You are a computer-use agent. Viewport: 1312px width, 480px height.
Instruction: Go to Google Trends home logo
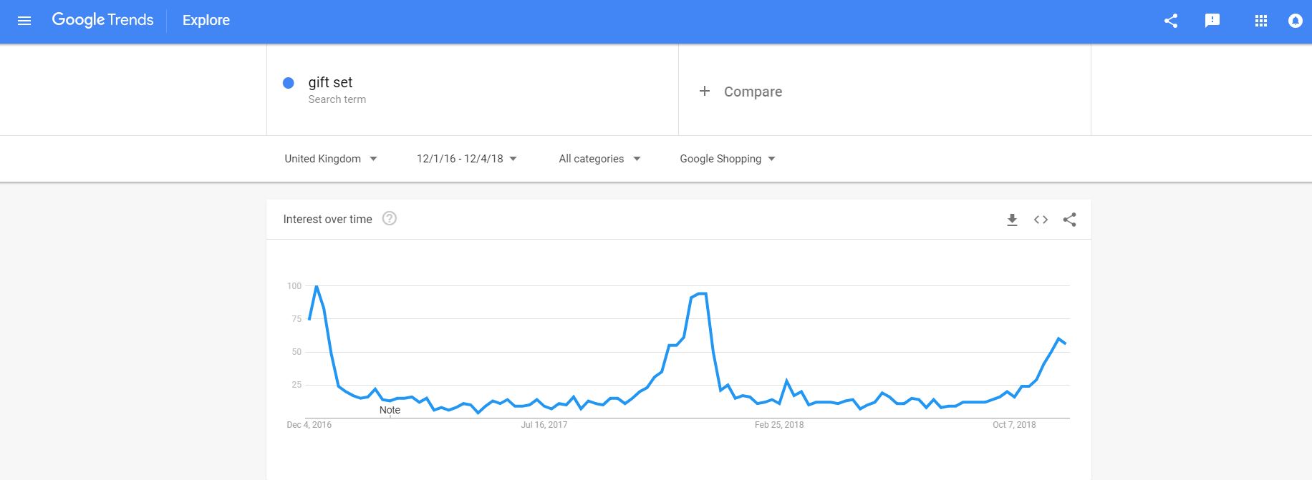coord(102,20)
